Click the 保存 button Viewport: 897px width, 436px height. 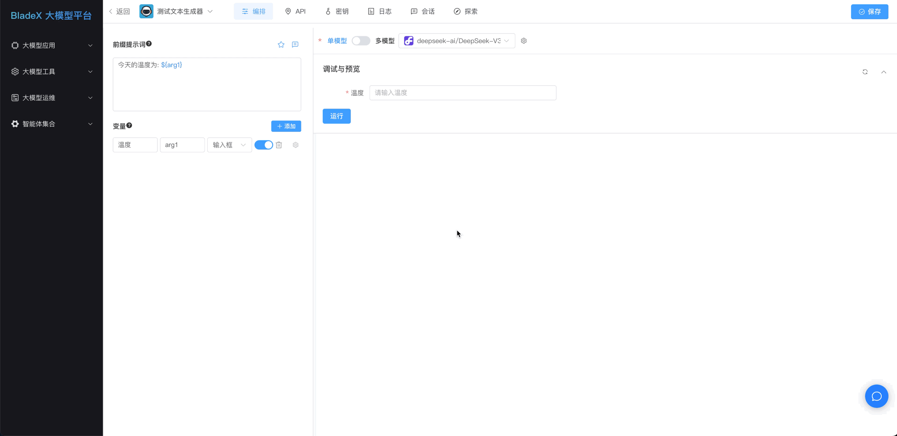[869, 12]
